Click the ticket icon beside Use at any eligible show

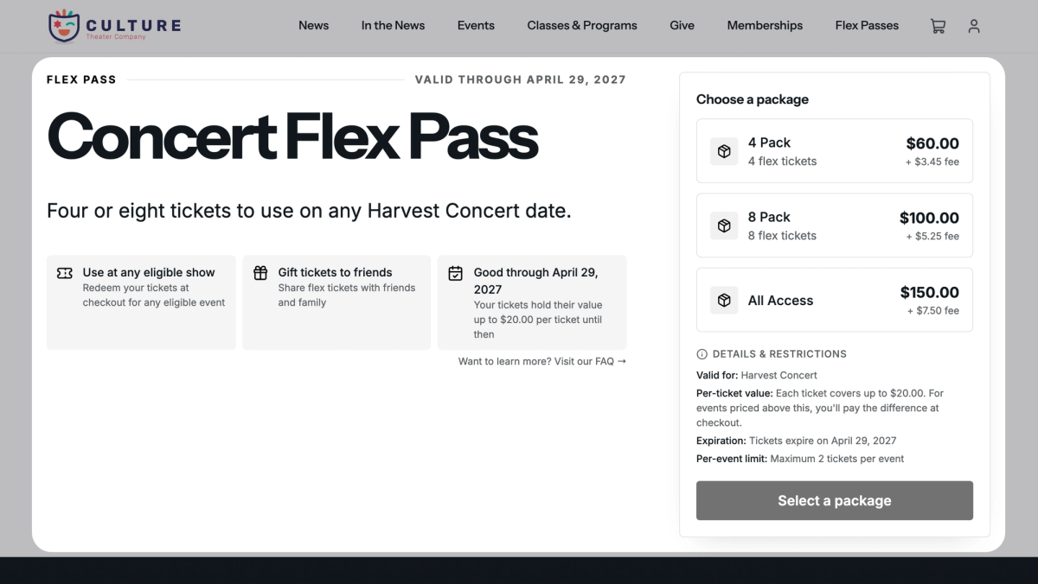click(65, 273)
